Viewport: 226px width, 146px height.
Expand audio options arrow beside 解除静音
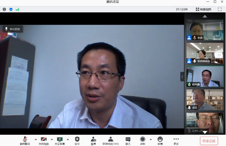(36, 139)
